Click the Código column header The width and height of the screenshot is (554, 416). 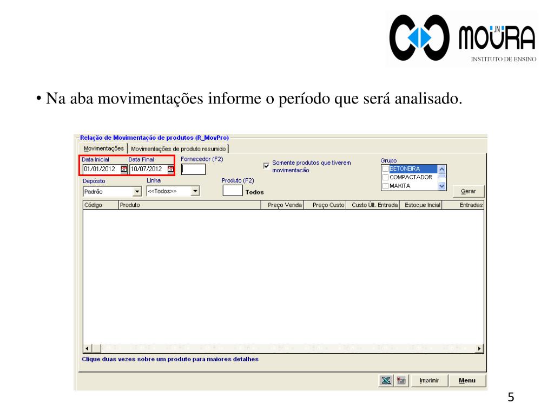pos(101,205)
